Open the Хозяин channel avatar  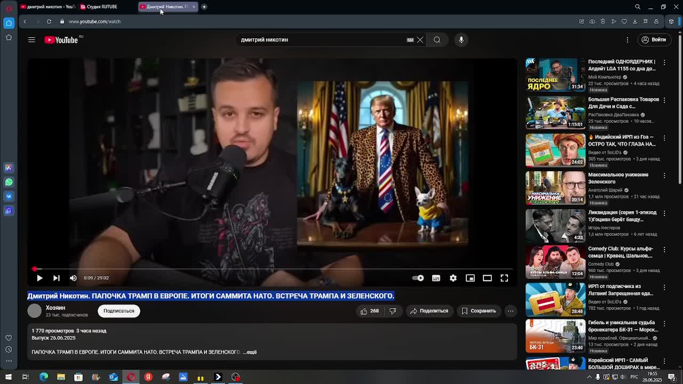(34, 311)
